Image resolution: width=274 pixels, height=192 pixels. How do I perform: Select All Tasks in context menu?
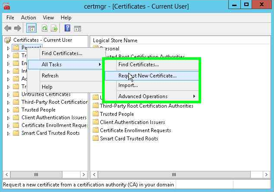65,65
